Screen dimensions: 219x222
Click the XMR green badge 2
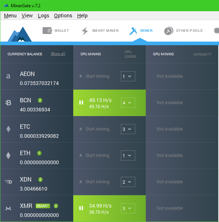[56, 206]
